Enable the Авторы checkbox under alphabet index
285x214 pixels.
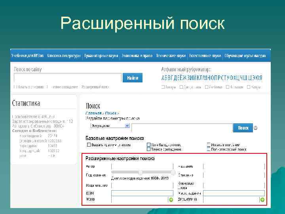click(x=163, y=87)
